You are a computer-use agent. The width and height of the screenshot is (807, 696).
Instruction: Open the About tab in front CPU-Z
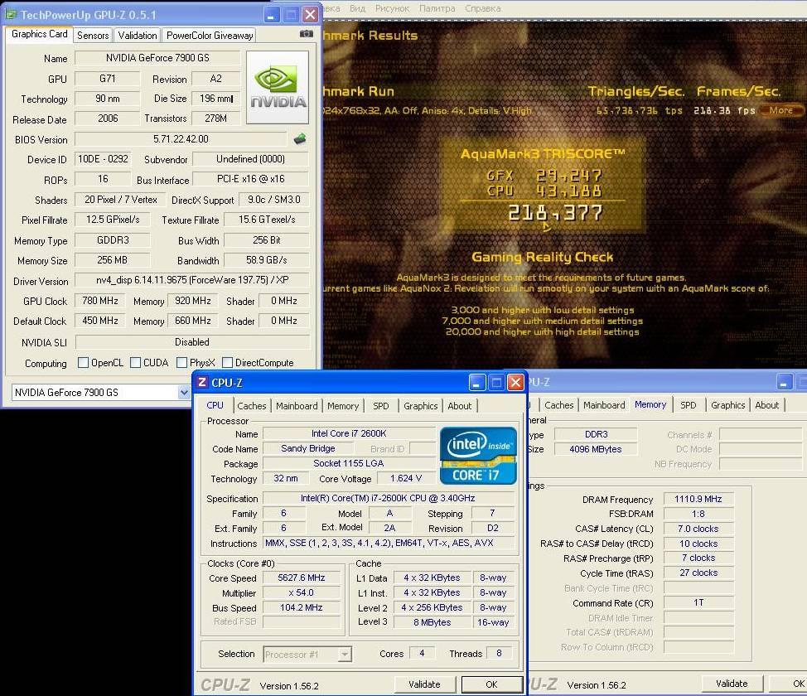[x=460, y=406]
